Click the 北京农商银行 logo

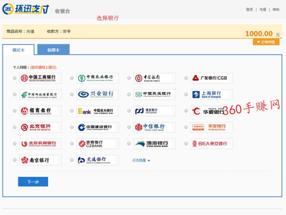click(x=40, y=144)
